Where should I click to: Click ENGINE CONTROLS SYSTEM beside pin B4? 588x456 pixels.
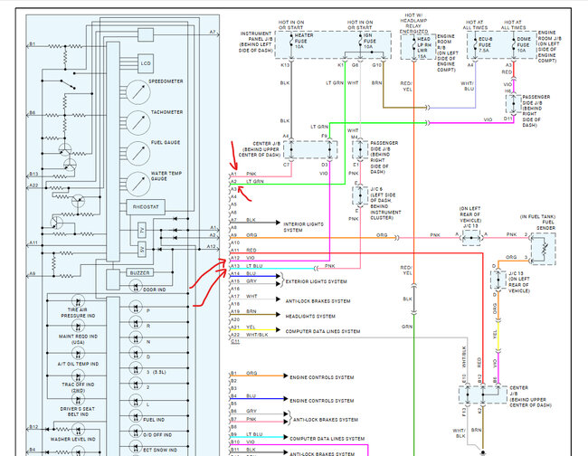pos(322,401)
